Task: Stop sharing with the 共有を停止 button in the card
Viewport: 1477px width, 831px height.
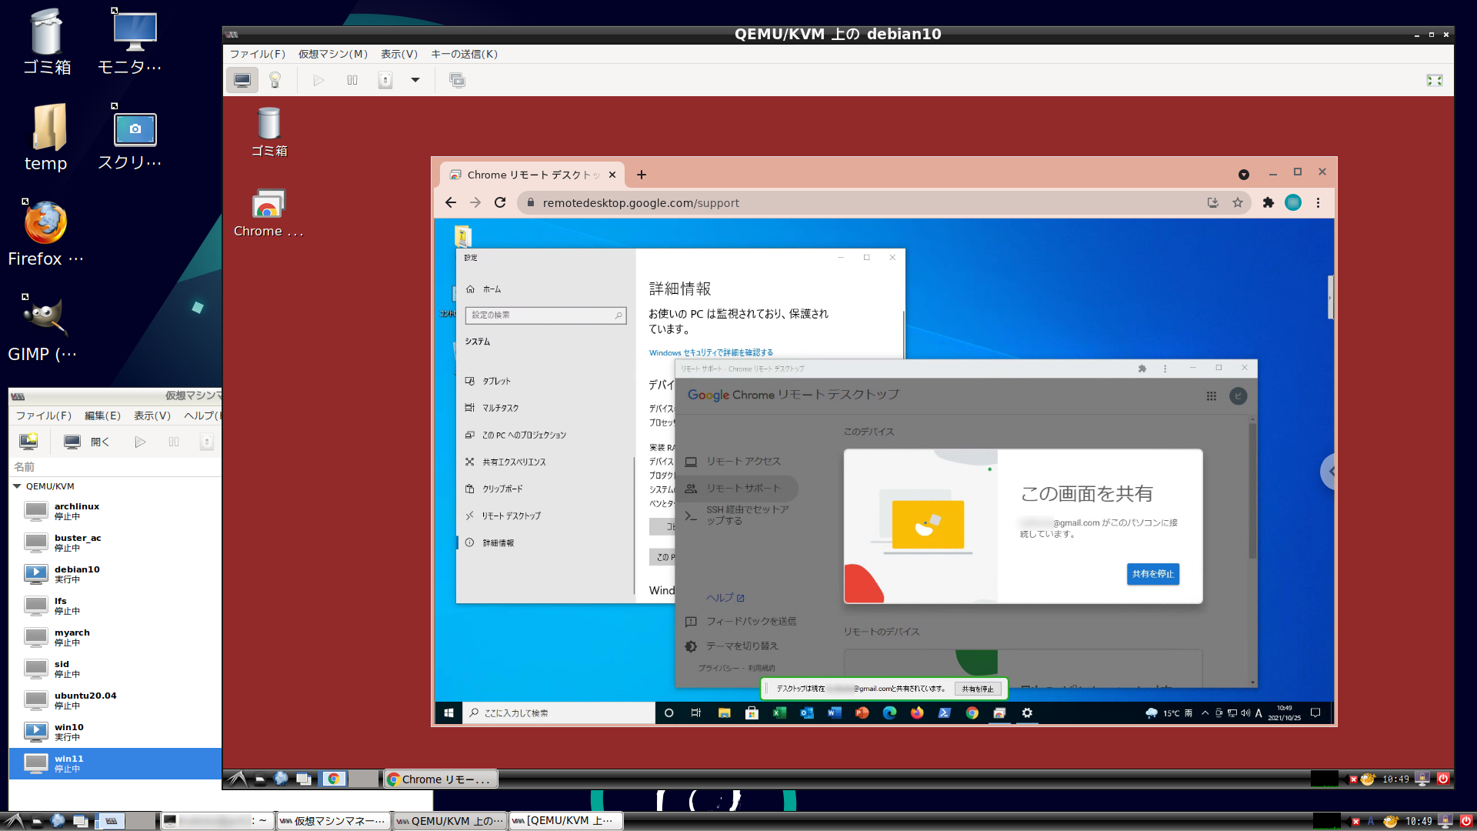Action: coord(1152,574)
